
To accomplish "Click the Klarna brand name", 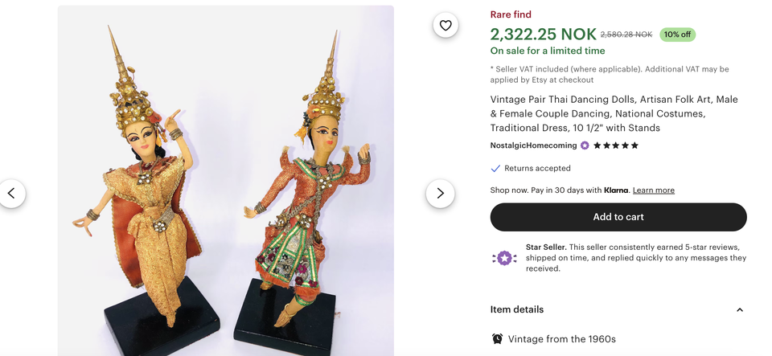I will pos(616,190).
